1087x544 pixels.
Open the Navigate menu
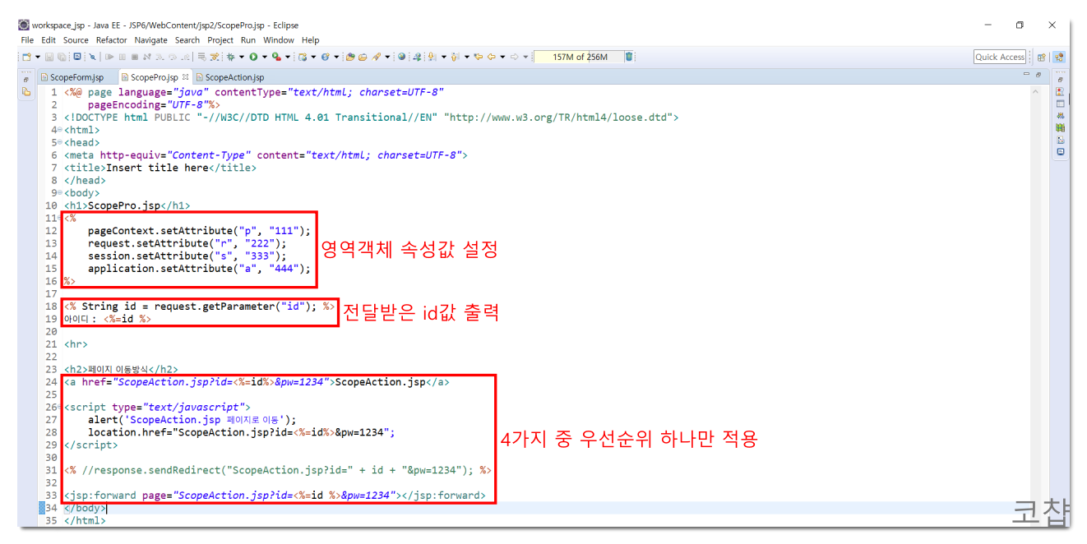click(151, 39)
